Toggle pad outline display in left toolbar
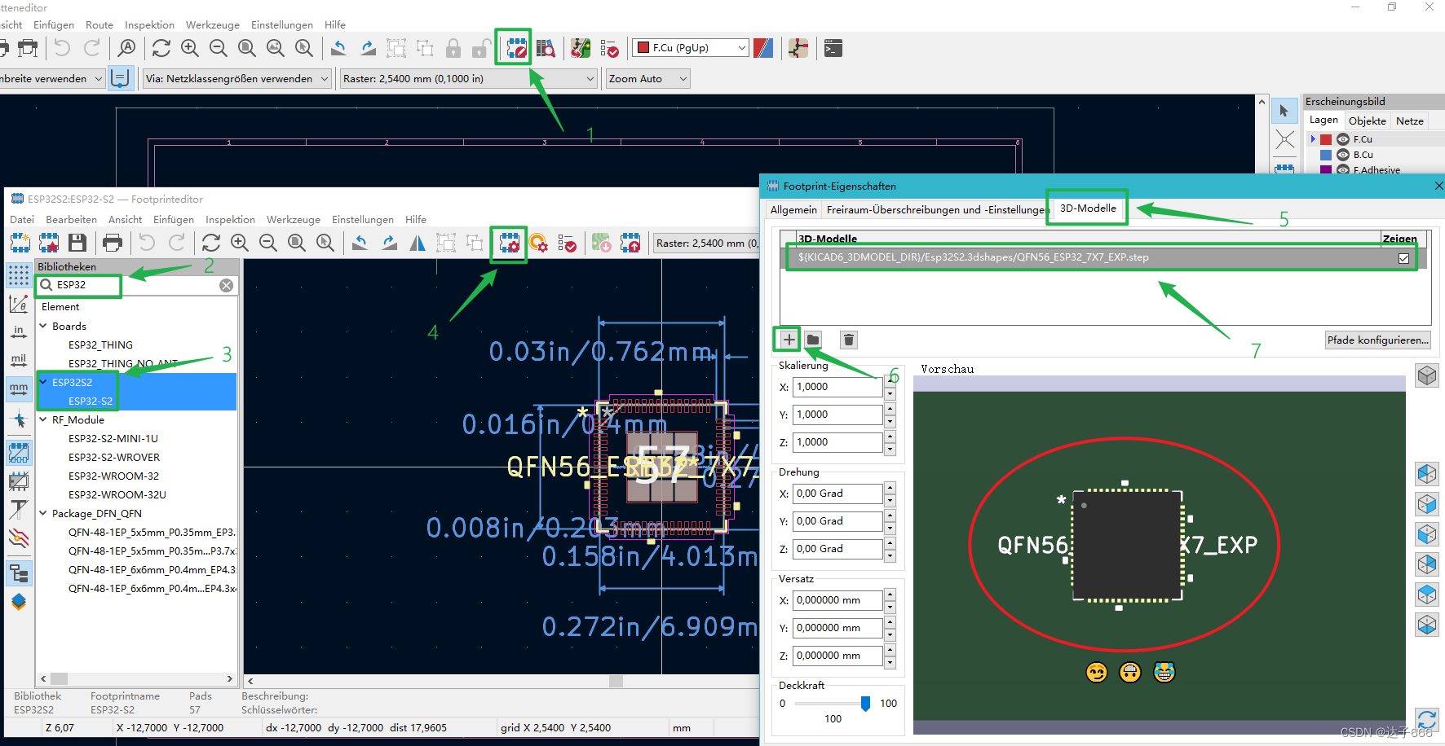 tap(19, 453)
